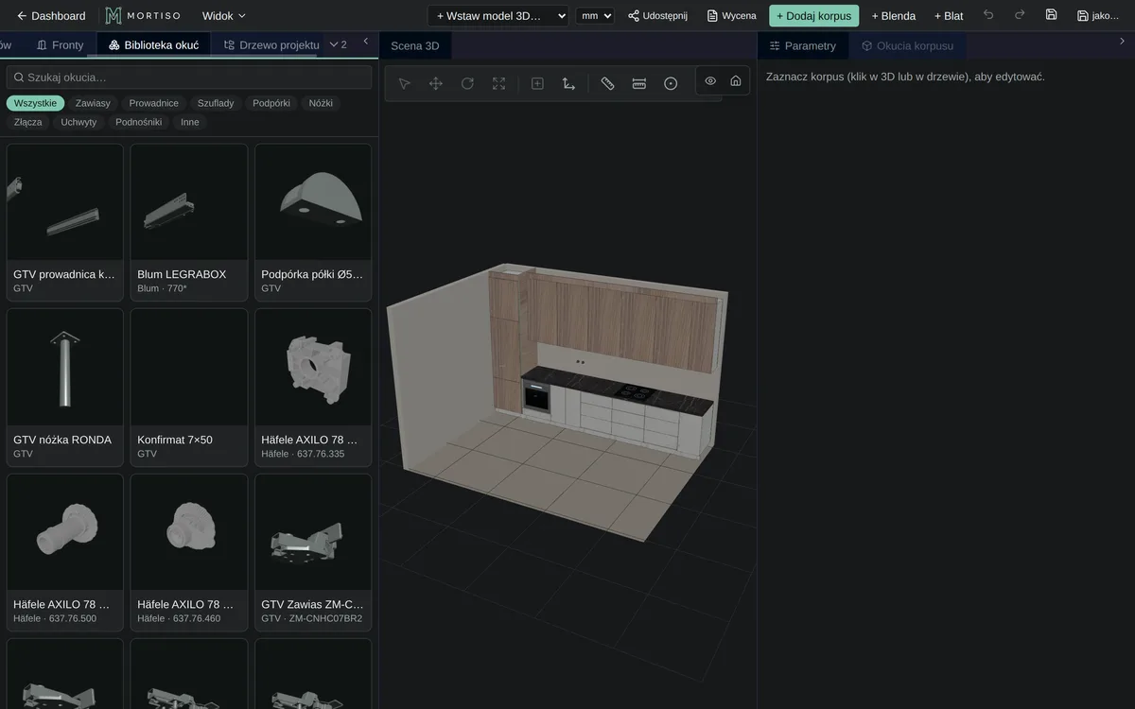Filter by Prowadnice
This screenshot has width=1135, height=709.
tap(154, 103)
